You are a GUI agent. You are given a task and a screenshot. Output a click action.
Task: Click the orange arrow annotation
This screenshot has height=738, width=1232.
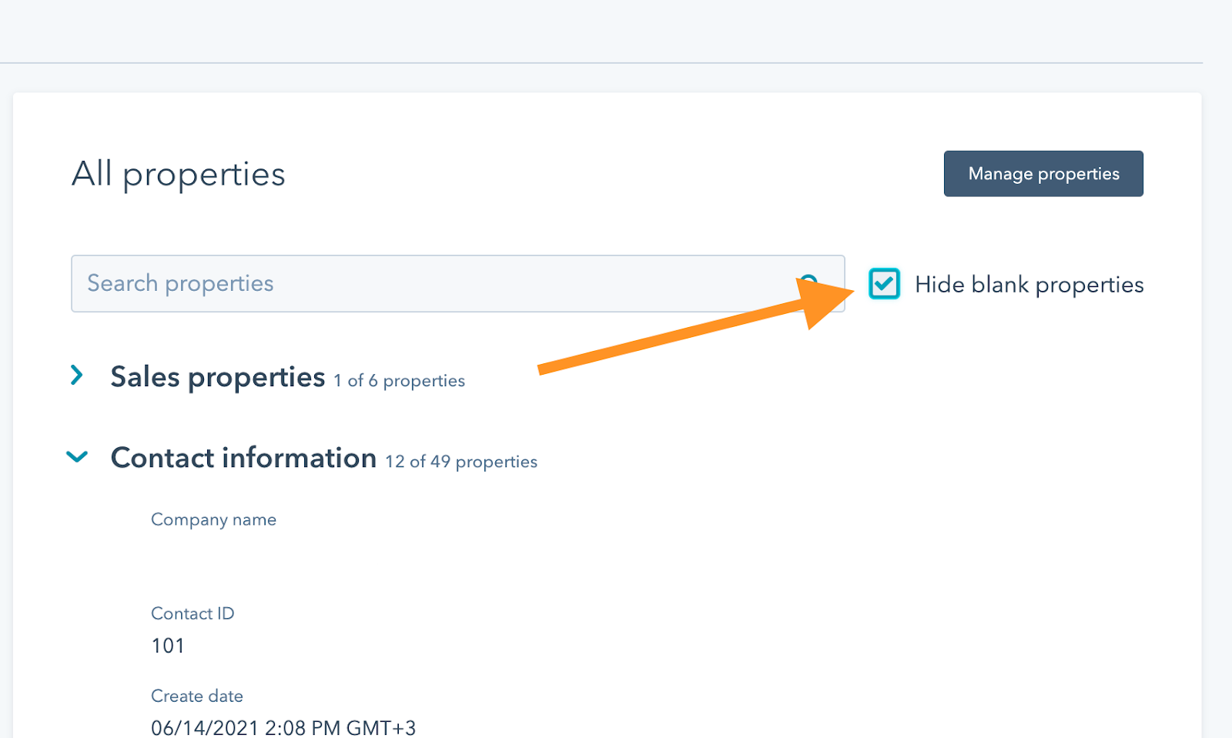click(x=696, y=326)
